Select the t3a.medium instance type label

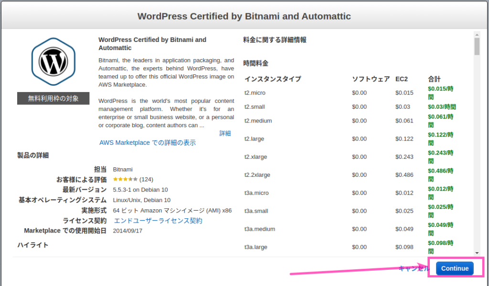tap(259, 229)
